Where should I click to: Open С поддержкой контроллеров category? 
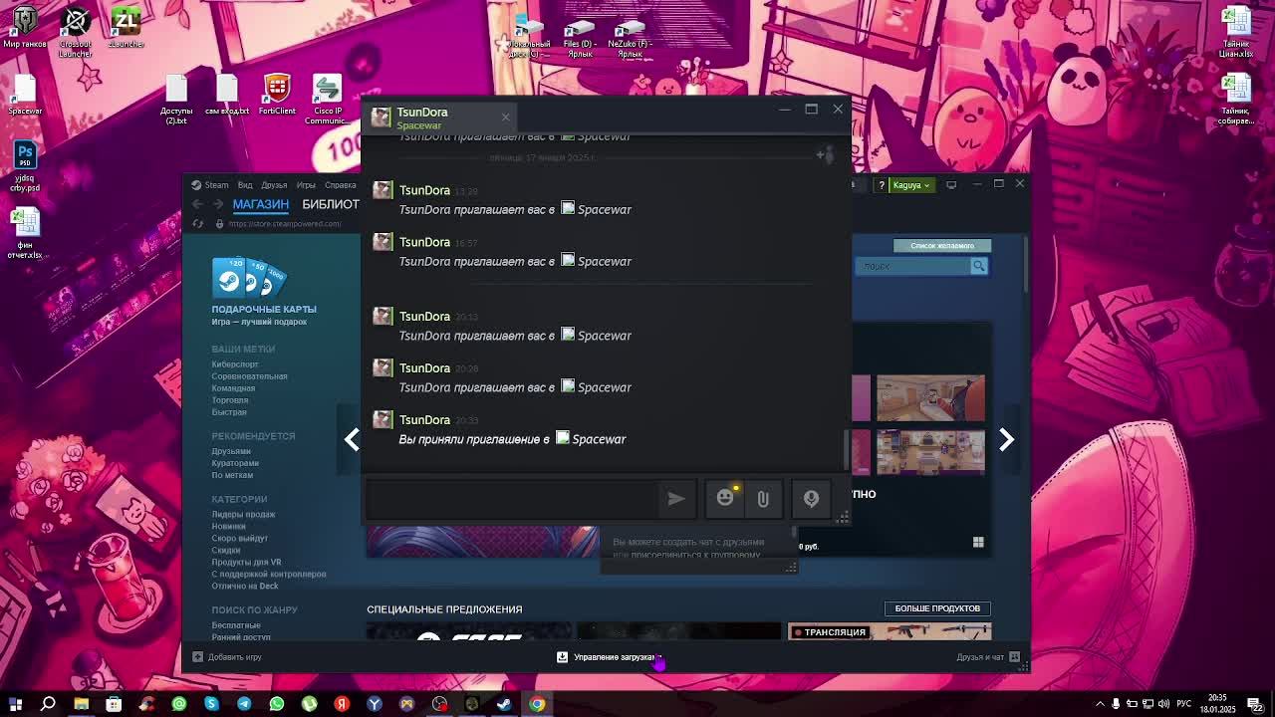click(269, 574)
